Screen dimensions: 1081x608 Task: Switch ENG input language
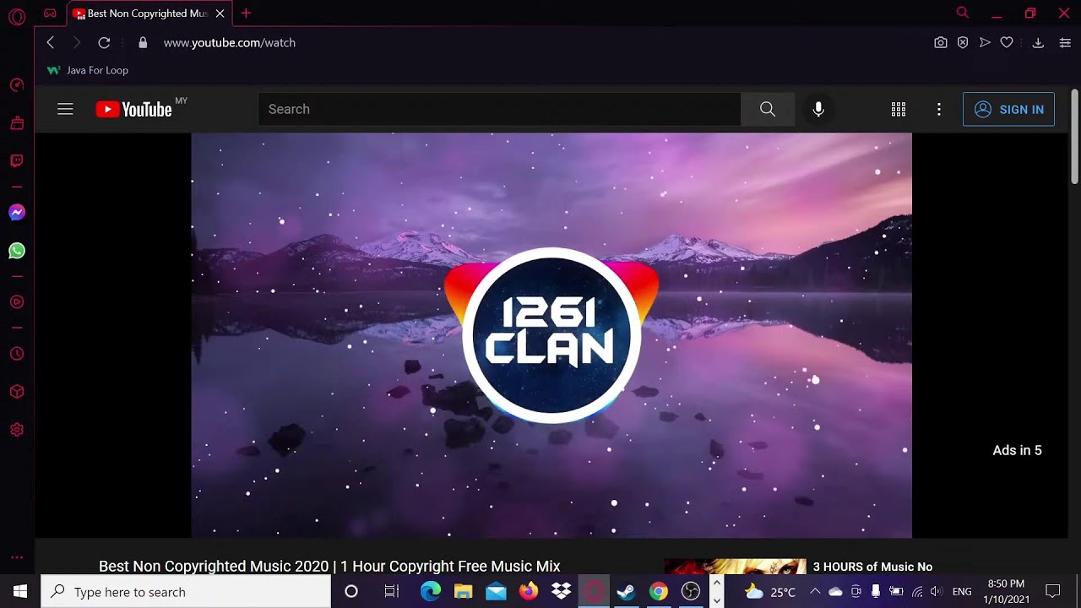point(962,592)
